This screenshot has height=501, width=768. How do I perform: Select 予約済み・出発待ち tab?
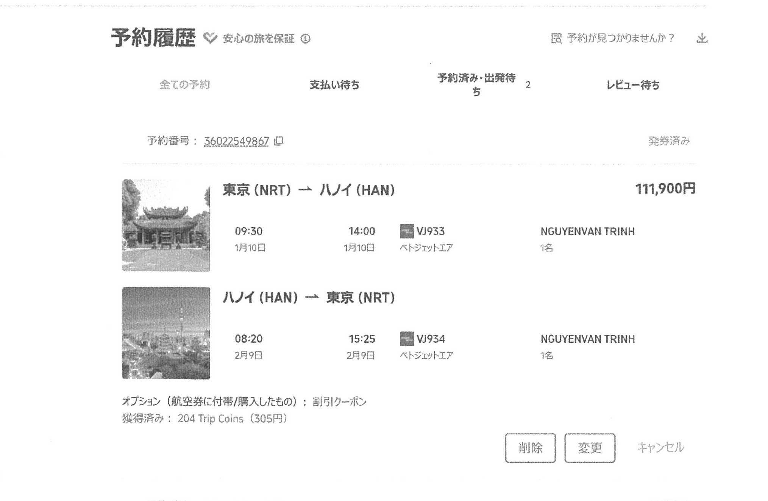(x=476, y=84)
